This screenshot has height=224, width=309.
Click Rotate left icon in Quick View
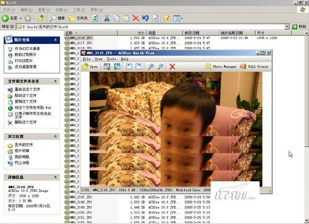(129, 67)
